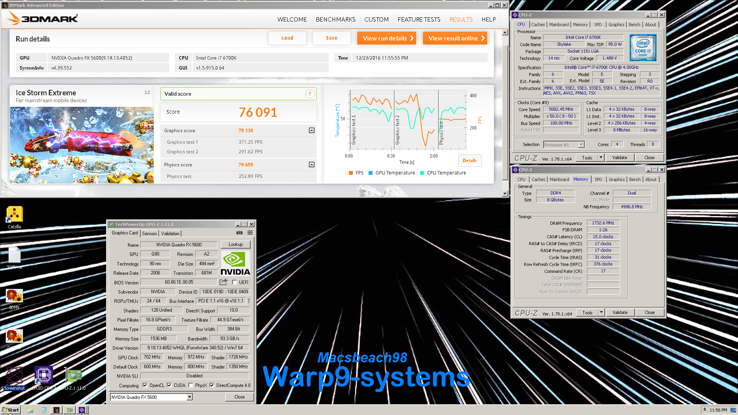The height and width of the screenshot is (415, 738).
Task: Click the 3DMark logo in the header
Action: (x=42, y=18)
